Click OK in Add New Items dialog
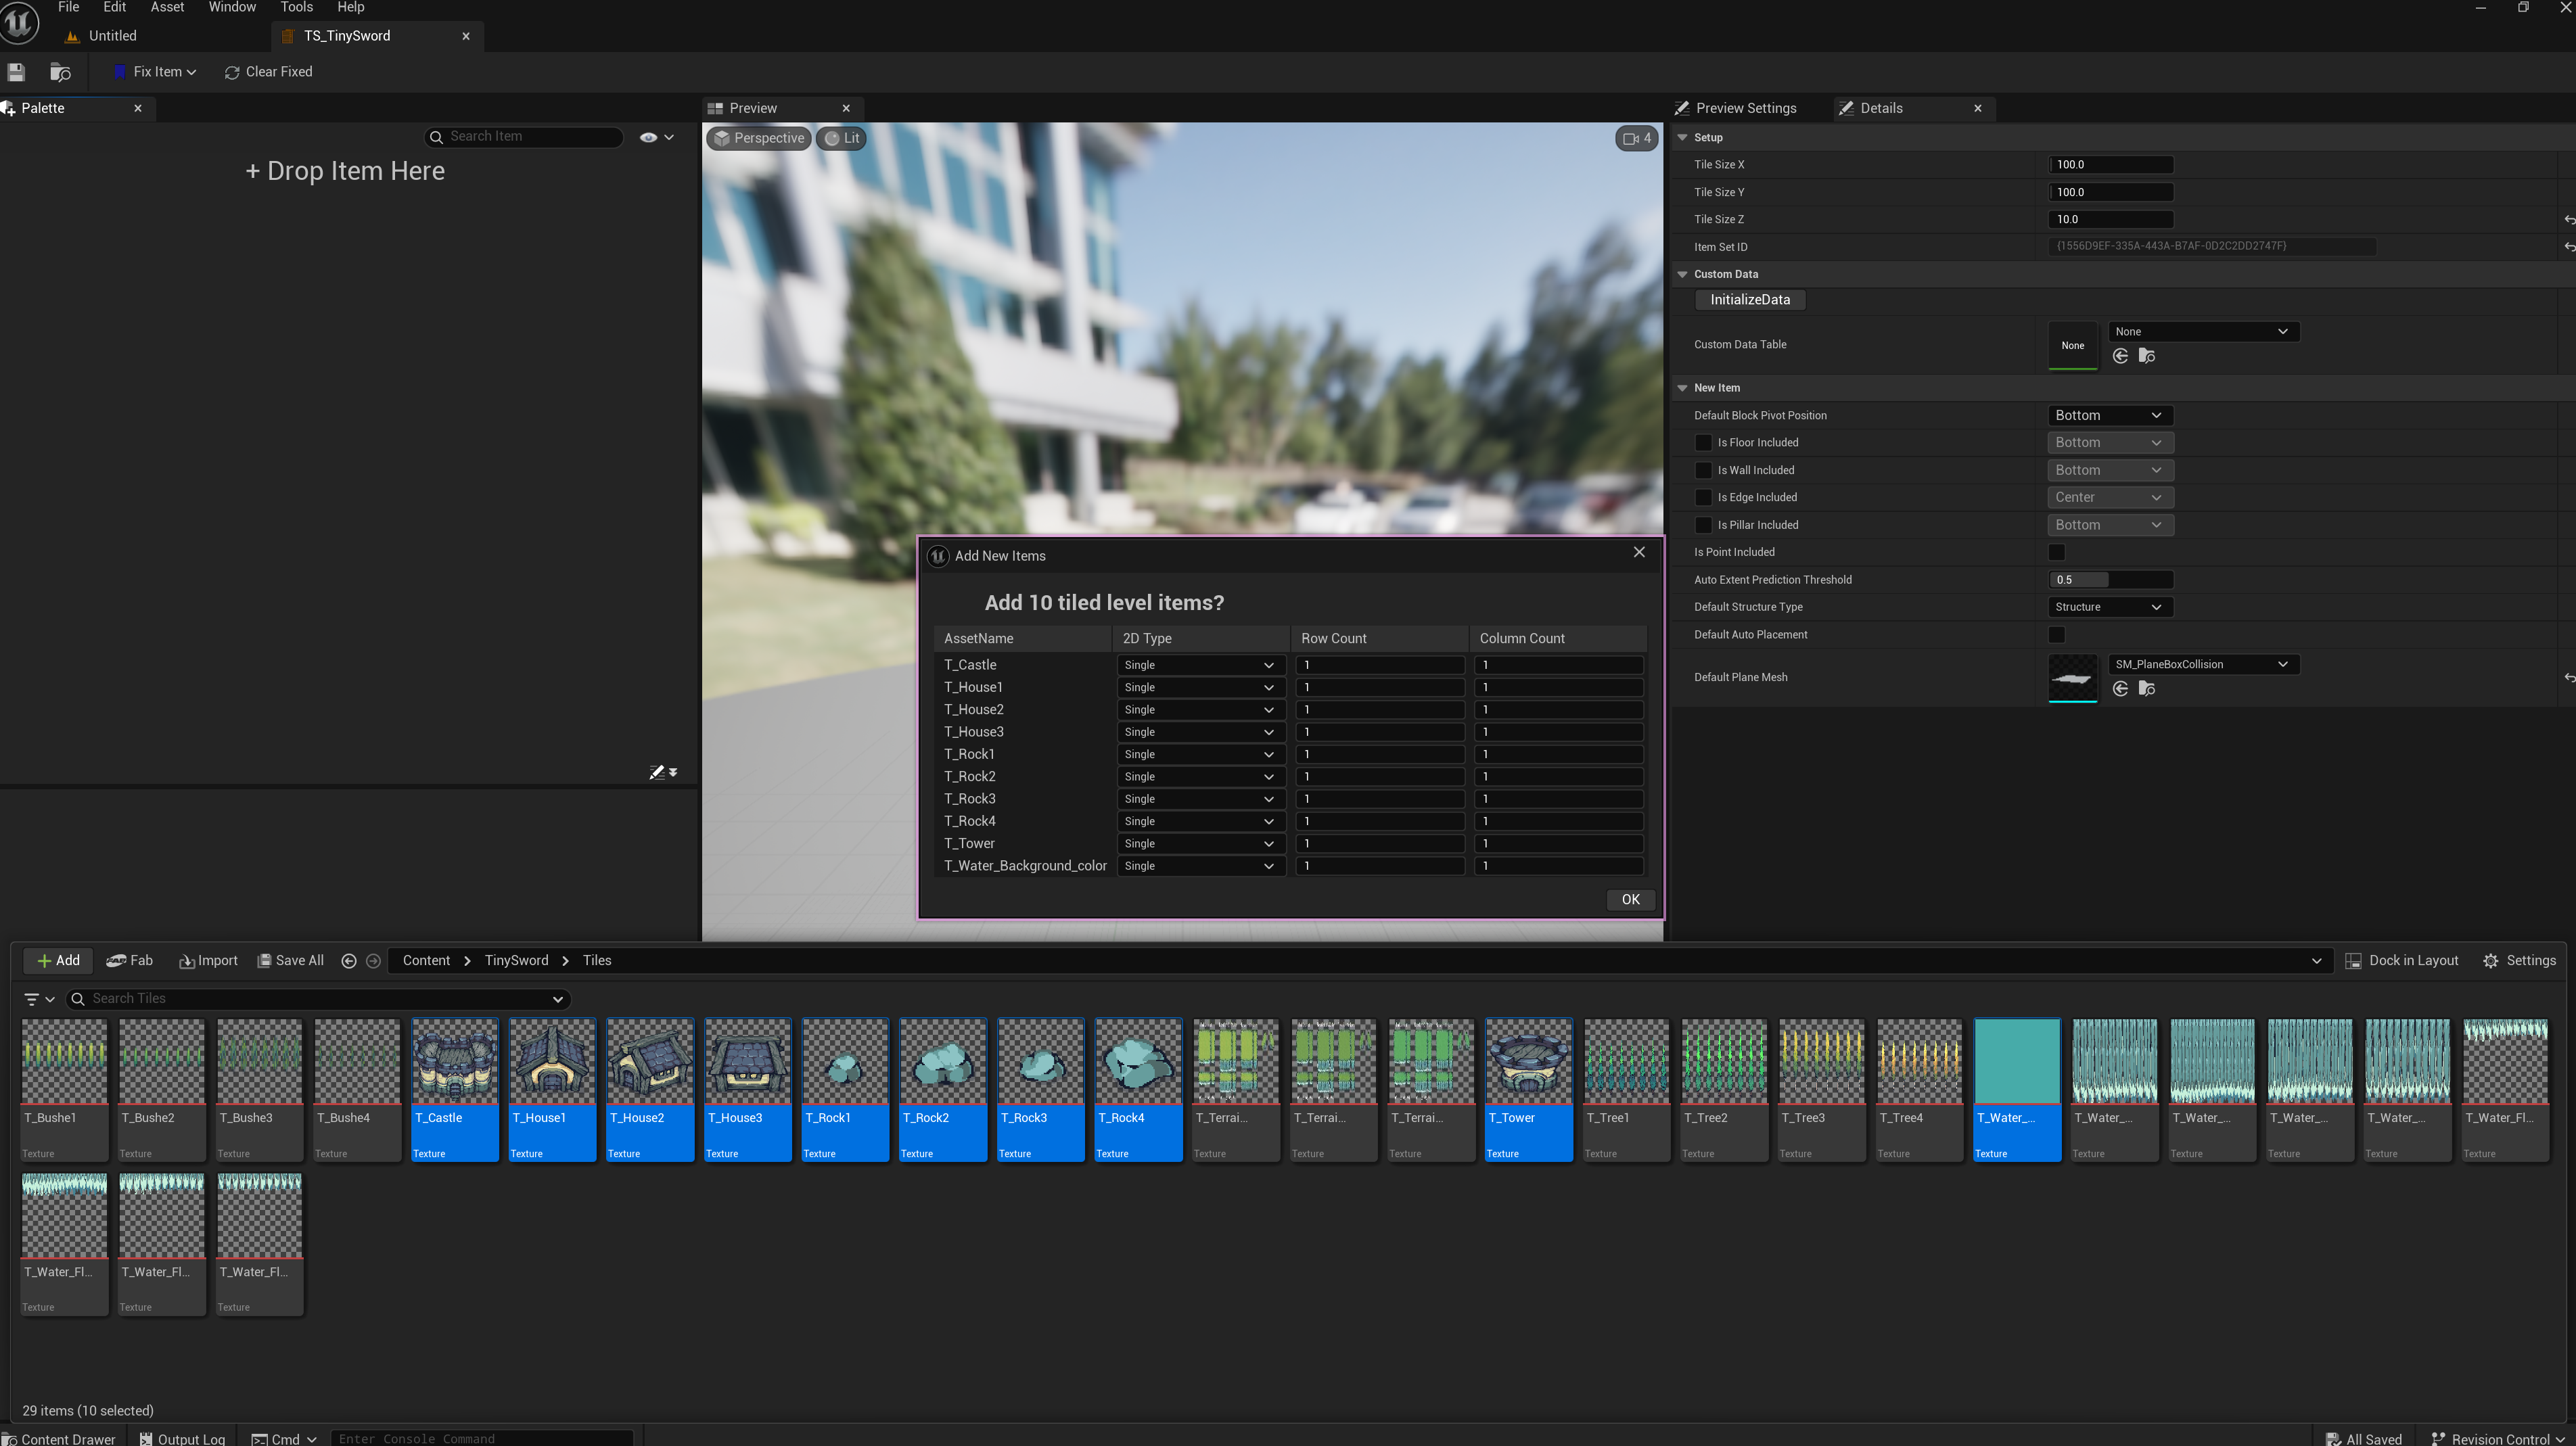Viewport: 2576px width, 1446px height. (x=1630, y=899)
